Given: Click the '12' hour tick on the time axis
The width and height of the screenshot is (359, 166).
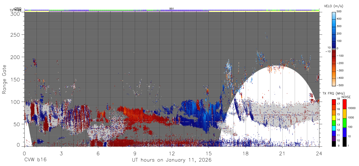Looking at the screenshot, I should tap(172, 153).
